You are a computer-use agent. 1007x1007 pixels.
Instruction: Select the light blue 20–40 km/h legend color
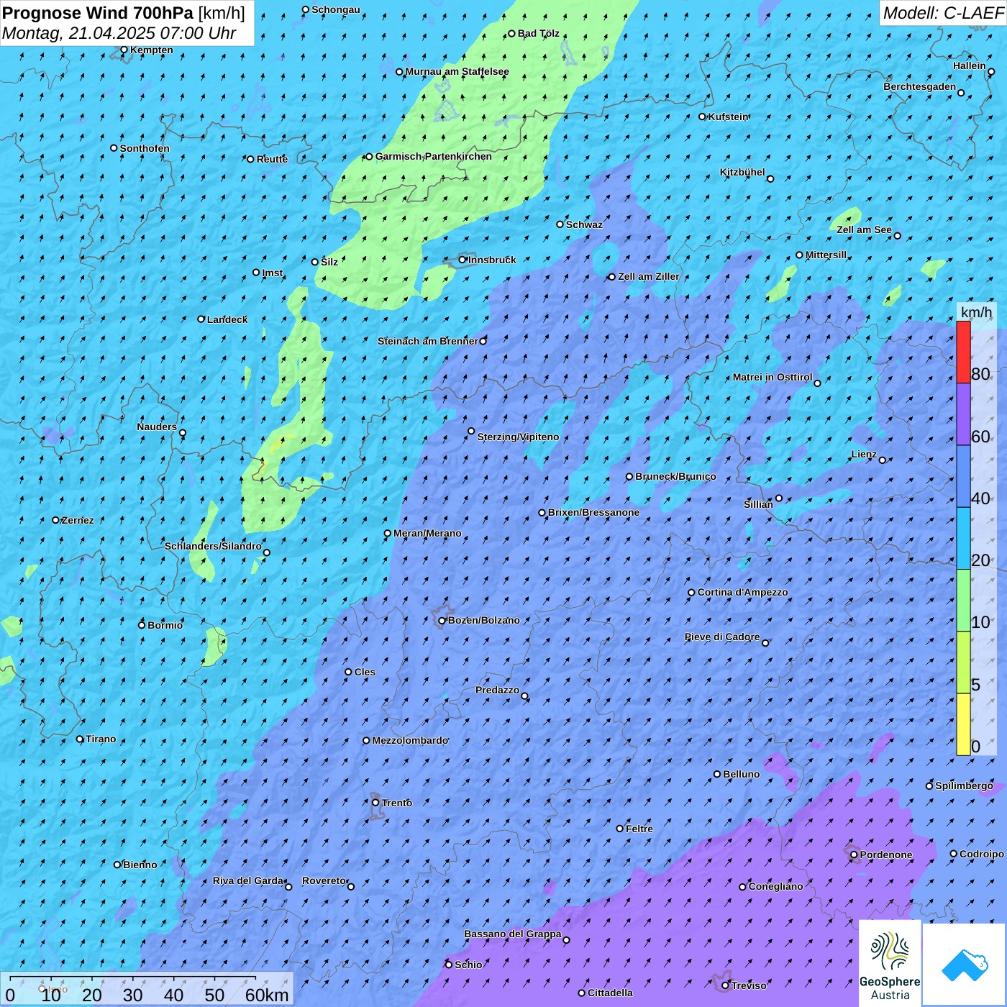[x=963, y=539]
